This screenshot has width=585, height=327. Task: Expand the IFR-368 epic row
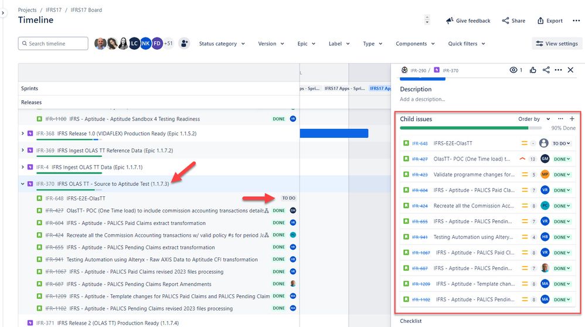pyautogui.click(x=23, y=134)
